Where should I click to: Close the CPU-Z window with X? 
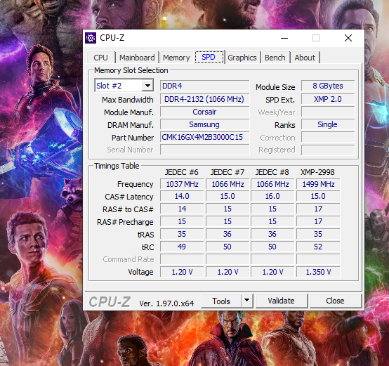348,38
